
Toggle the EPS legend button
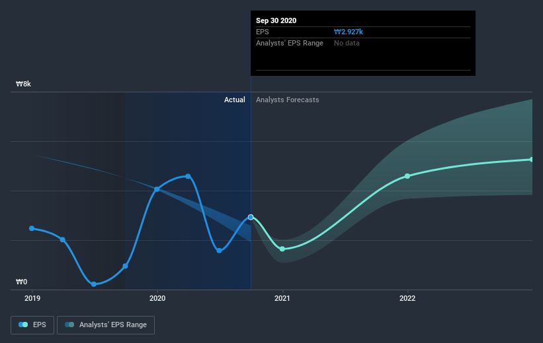[x=32, y=325]
